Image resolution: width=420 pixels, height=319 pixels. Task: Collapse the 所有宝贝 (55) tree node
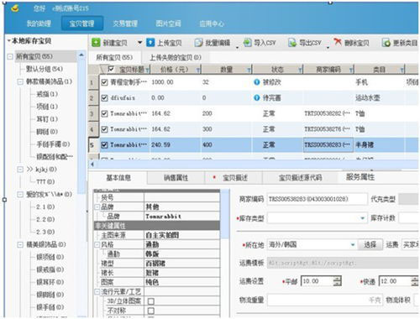10,56
